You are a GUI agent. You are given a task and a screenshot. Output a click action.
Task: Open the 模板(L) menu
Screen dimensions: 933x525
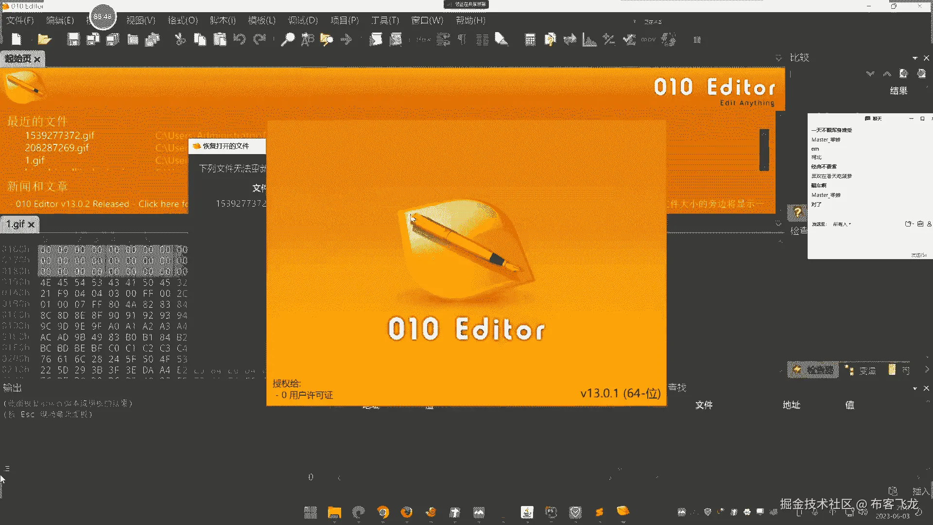261,20
